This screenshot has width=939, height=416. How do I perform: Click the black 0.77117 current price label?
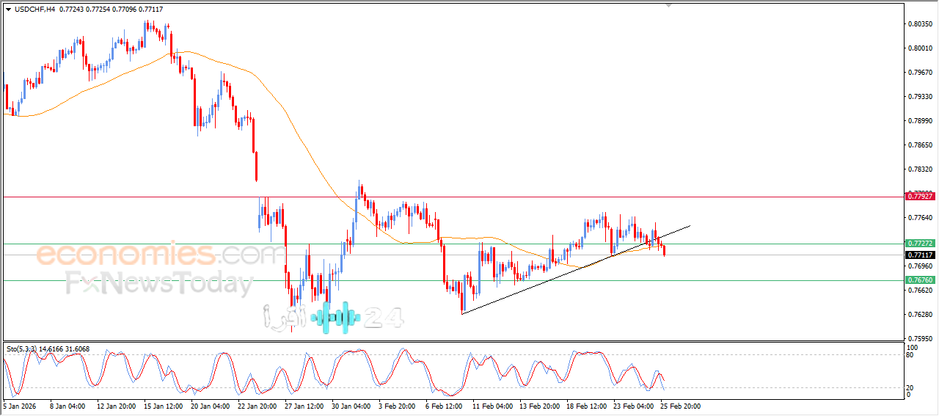pyautogui.click(x=920, y=255)
